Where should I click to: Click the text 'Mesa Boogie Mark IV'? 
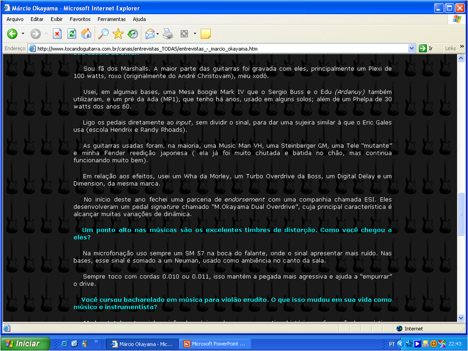[x=211, y=92]
